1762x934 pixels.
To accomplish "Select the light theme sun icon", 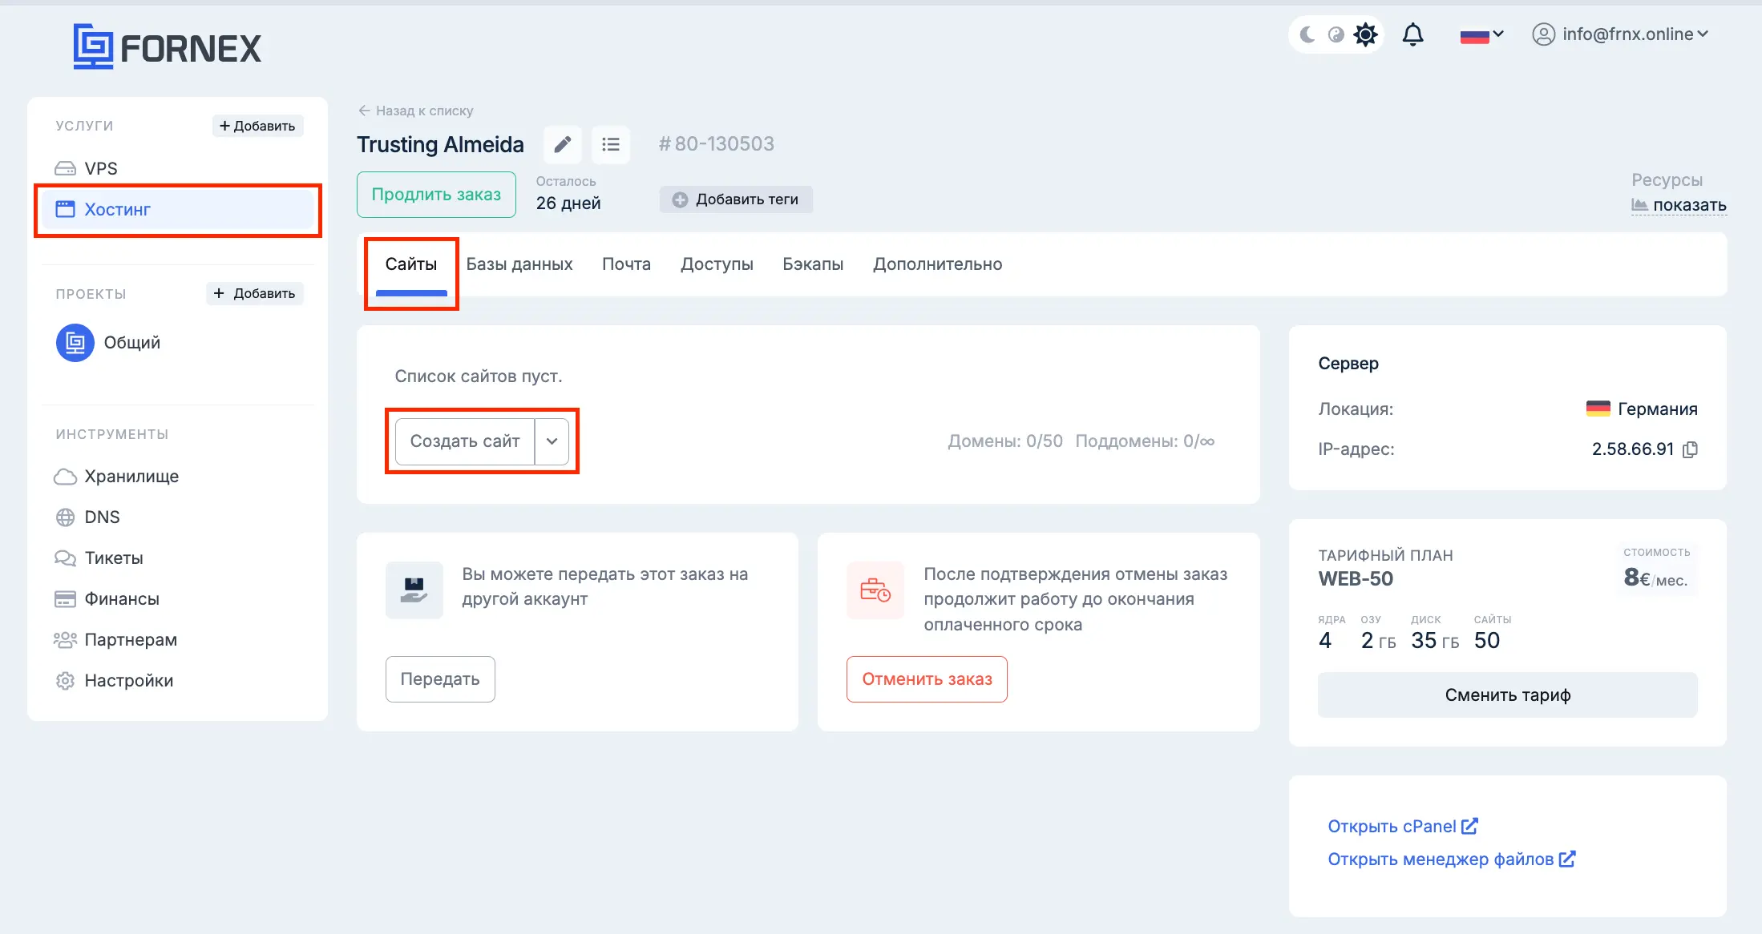I will [x=1365, y=34].
